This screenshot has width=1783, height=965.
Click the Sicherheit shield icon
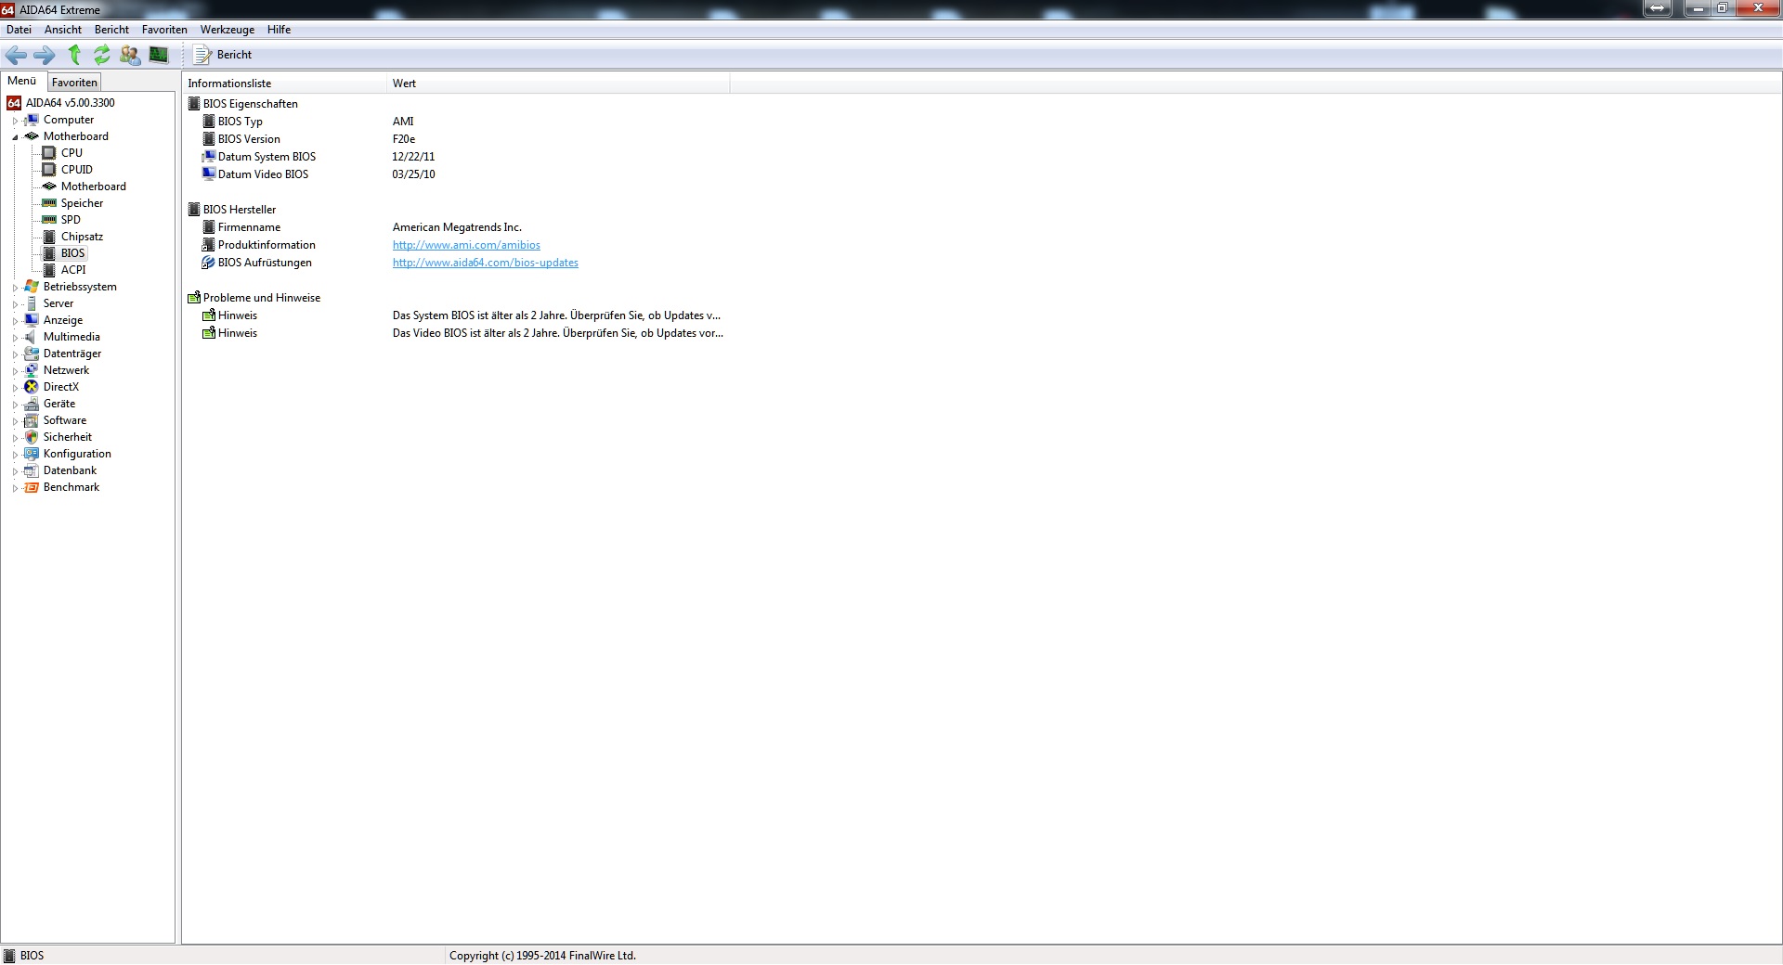(32, 437)
